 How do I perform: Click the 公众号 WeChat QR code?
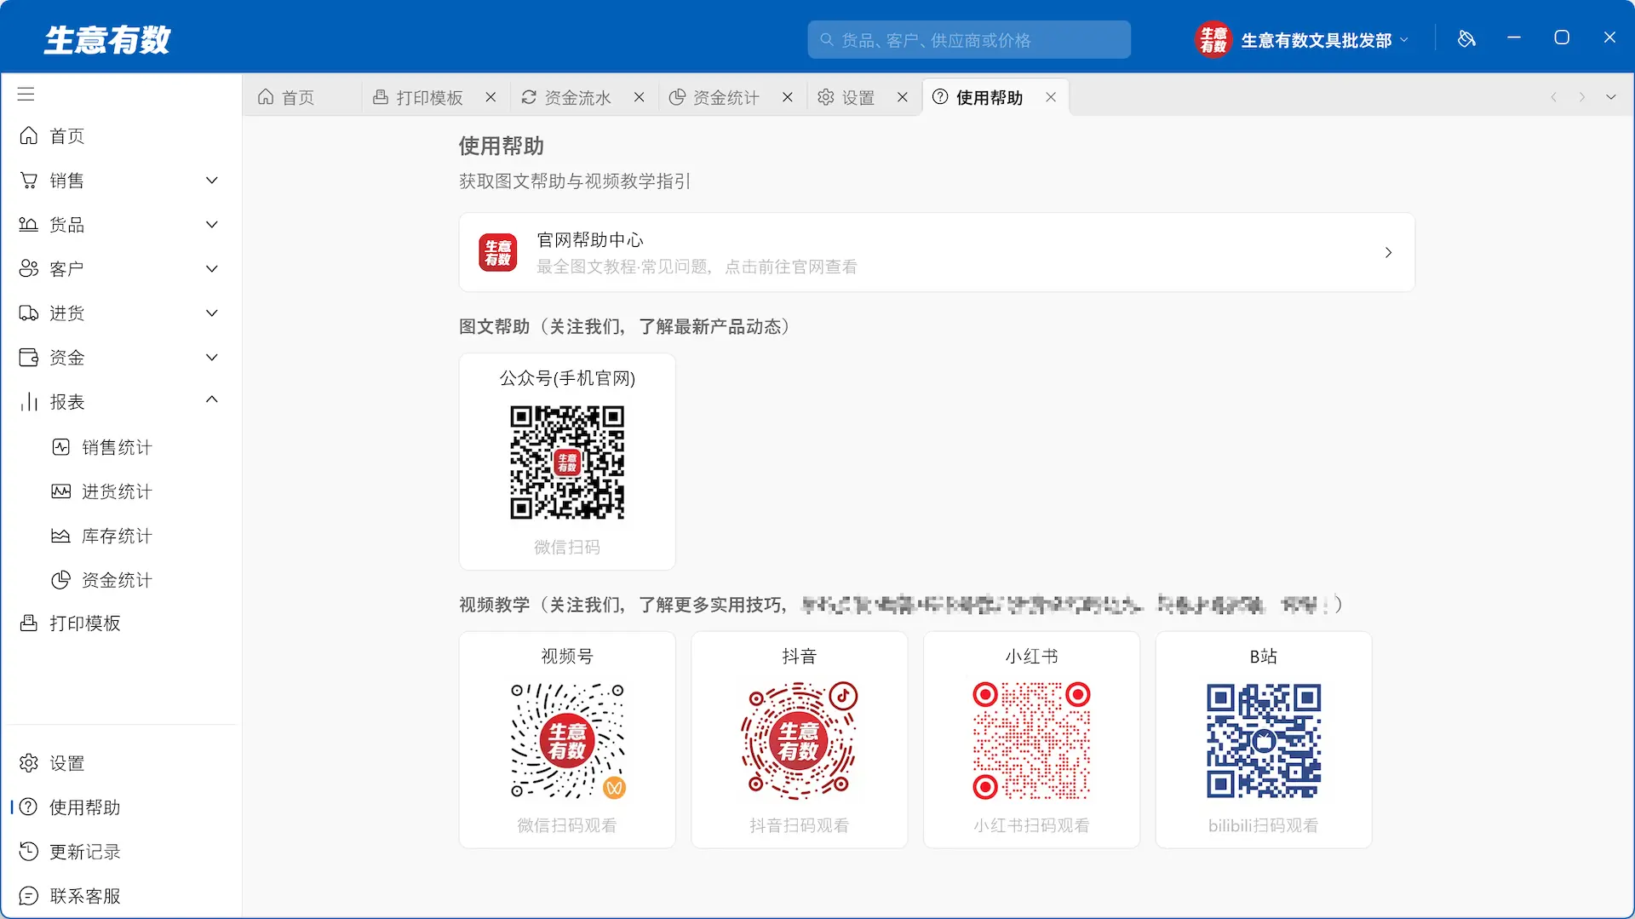567,462
